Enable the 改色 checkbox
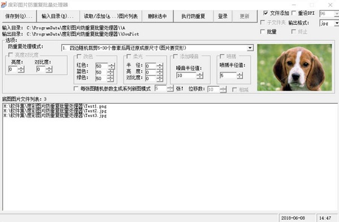This screenshot has height=222, width=339. [x=79, y=56]
